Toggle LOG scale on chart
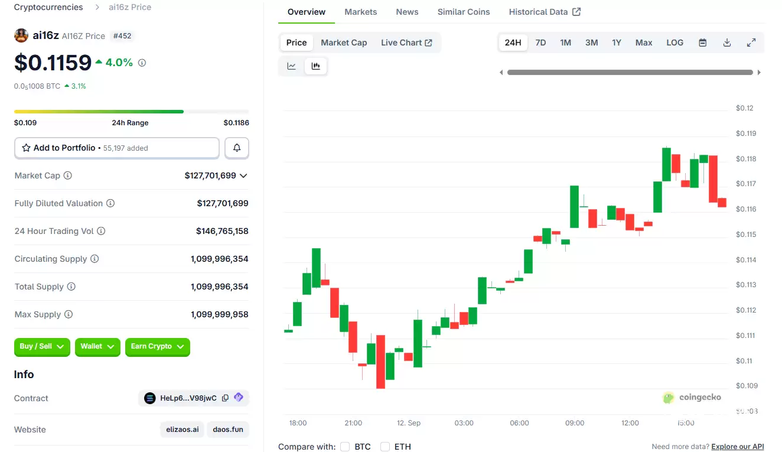The width and height of the screenshot is (782, 452). pos(675,43)
